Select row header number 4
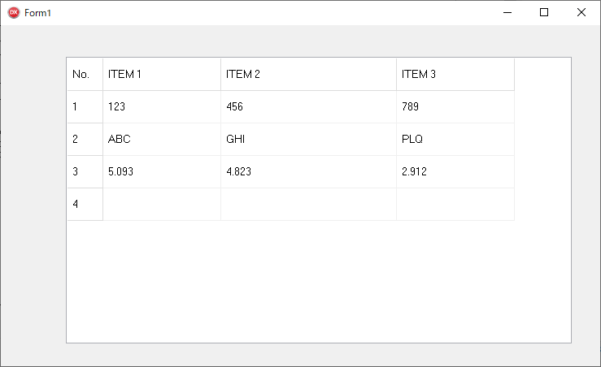This screenshot has width=601, height=367. tap(85, 205)
